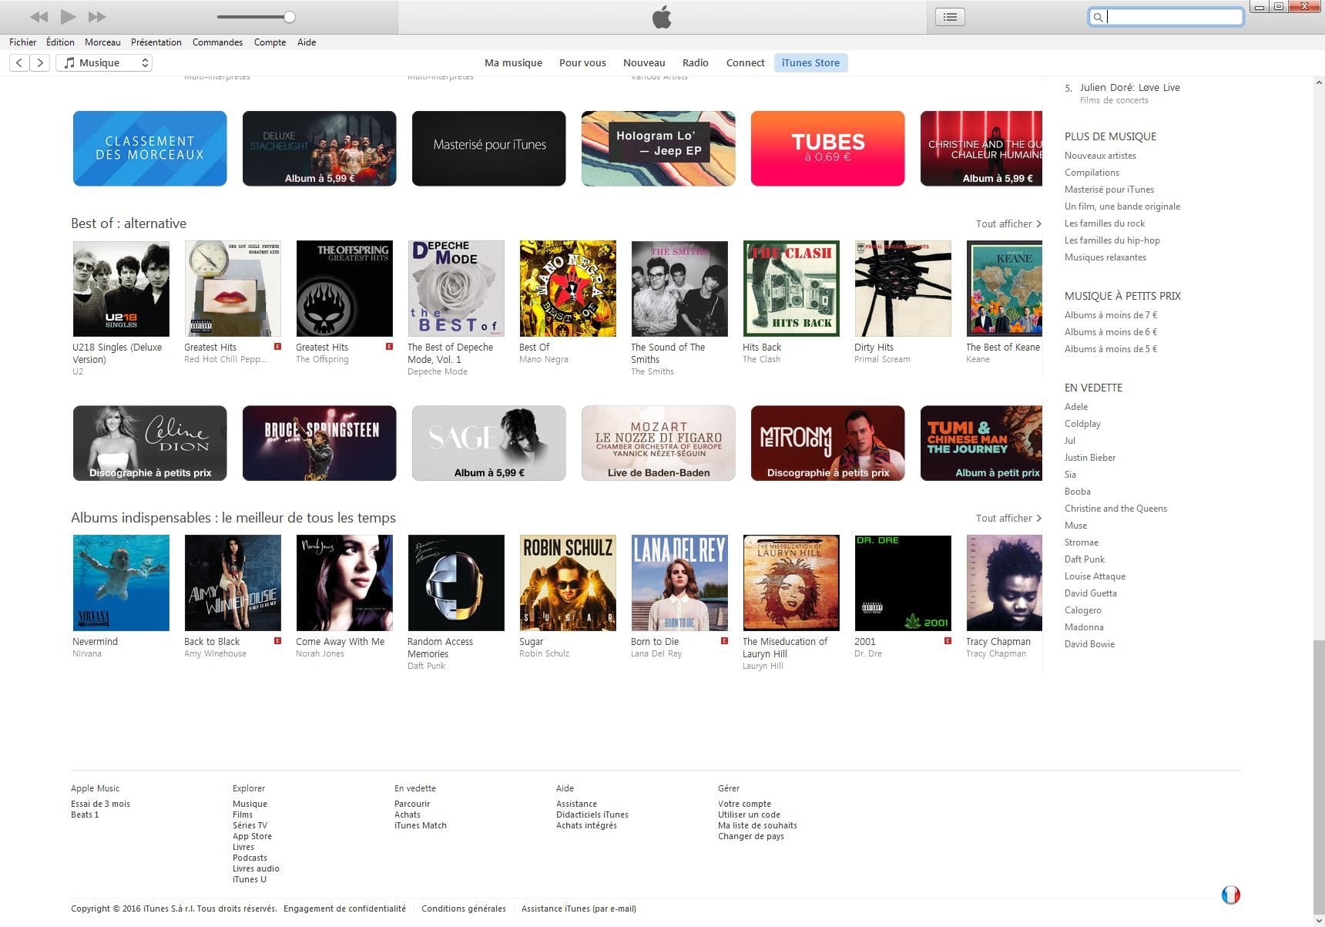This screenshot has height=927, width=1325.
Task: Click the Changer de pays link
Action: (x=750, y=836)
